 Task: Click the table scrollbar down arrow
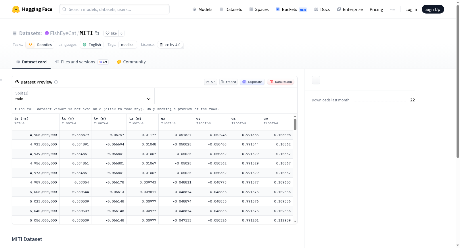pos(295,221)
